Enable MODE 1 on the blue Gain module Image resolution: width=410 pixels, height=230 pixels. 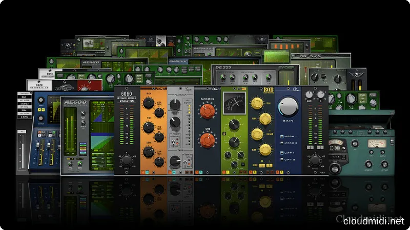(x=282, y=136)
